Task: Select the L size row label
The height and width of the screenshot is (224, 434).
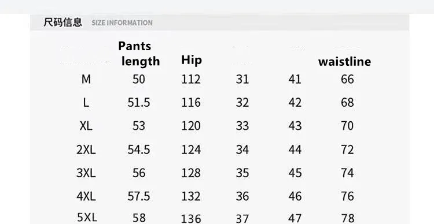Action: pyautogui.click(x=86, y=103)
